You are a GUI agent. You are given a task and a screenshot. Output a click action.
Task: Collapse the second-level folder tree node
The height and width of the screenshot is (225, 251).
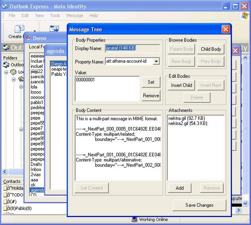point(14,79)
